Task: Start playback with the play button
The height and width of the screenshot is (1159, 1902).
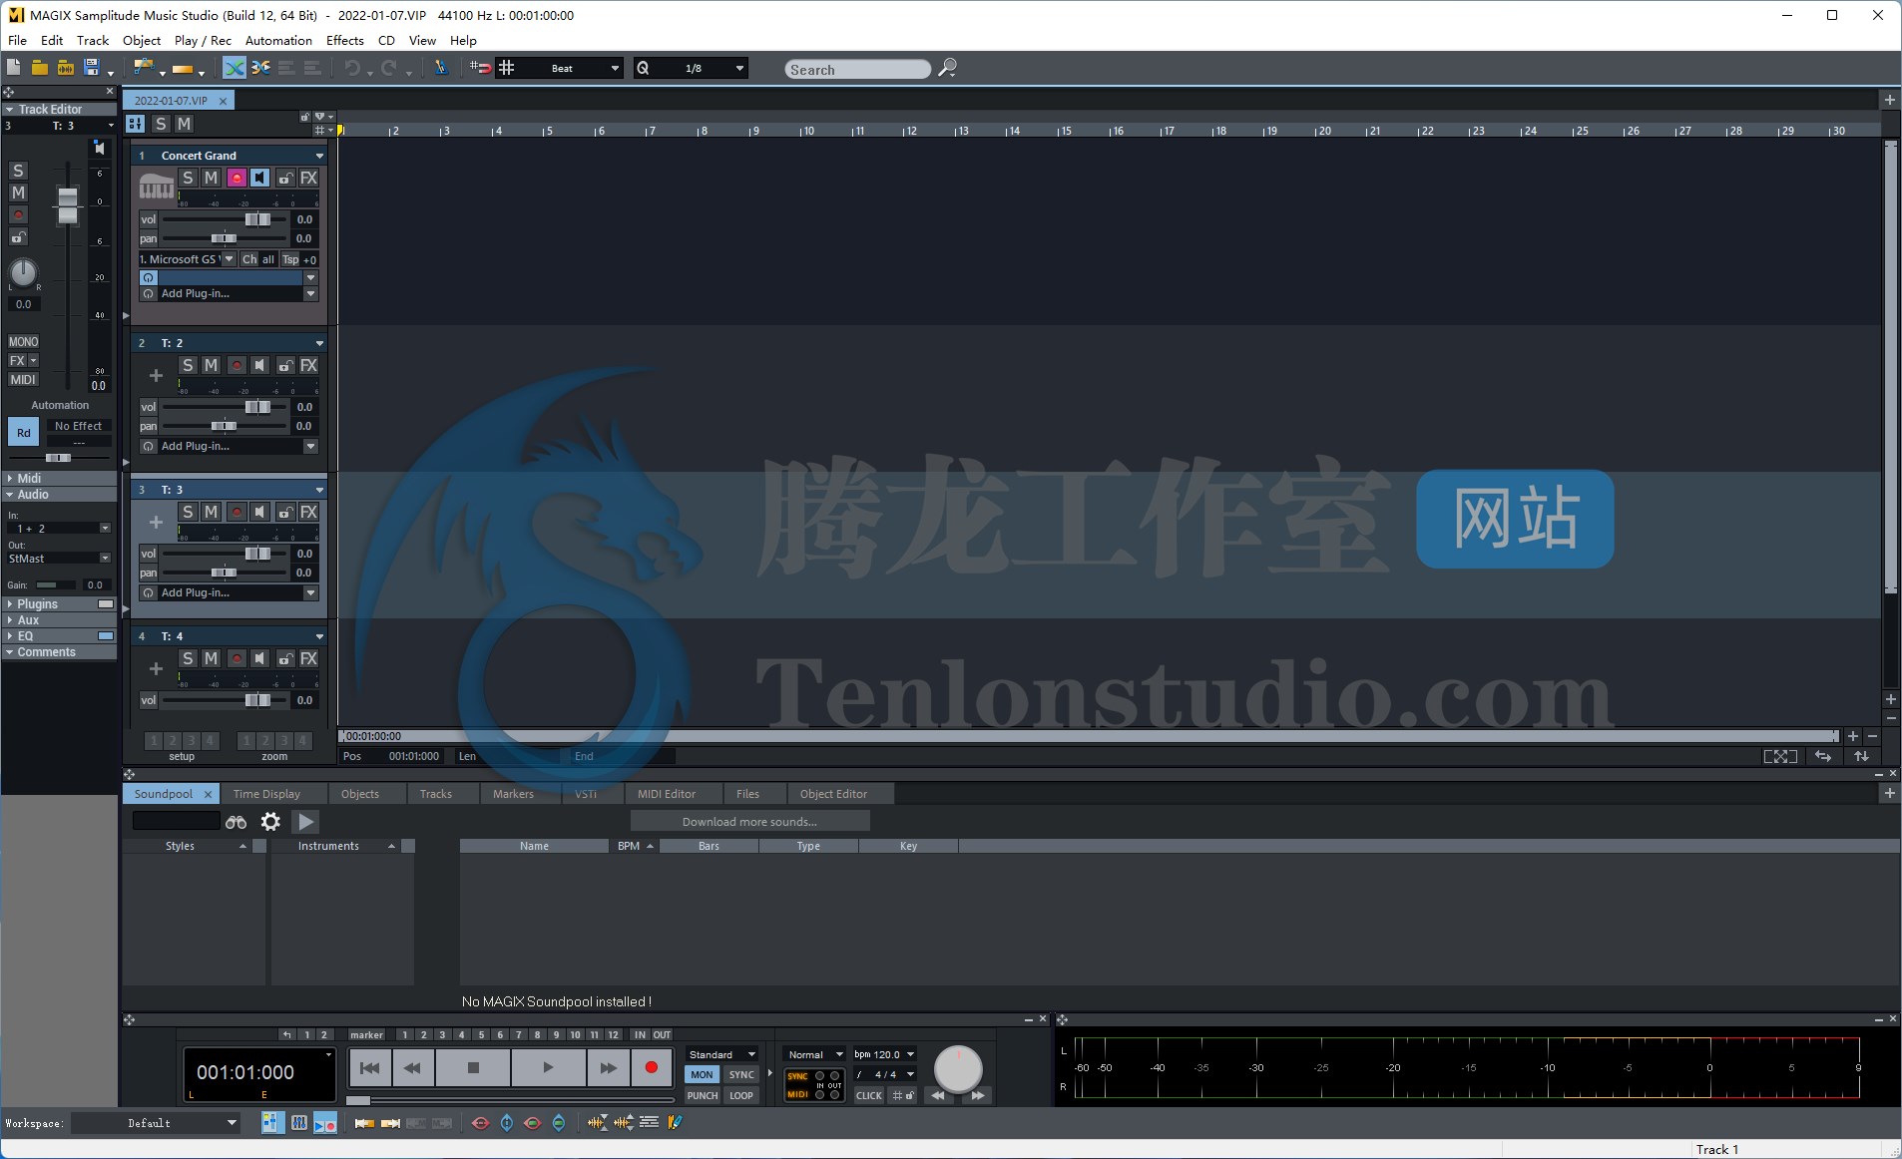Action: (x=548, y=1067)
